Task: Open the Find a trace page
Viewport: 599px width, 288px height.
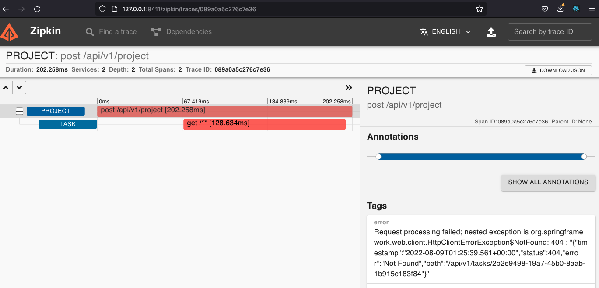Action: coord(111,32)
